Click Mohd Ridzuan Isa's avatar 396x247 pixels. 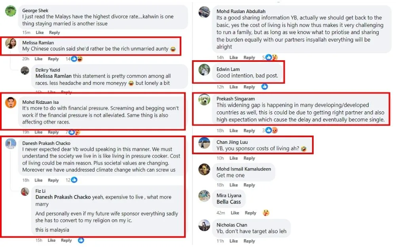coord(11,103)
